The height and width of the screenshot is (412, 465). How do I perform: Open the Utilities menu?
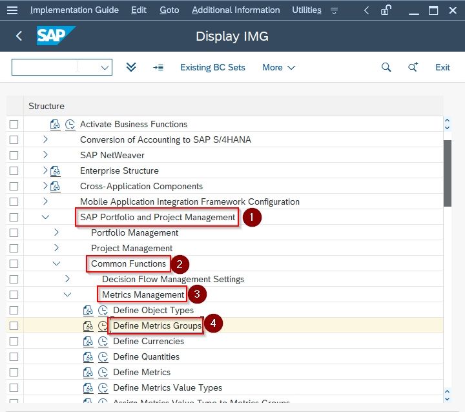[307, 10]
